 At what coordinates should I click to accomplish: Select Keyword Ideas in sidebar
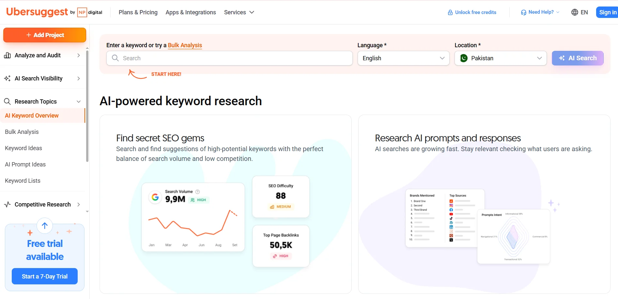tap(23, 148)
